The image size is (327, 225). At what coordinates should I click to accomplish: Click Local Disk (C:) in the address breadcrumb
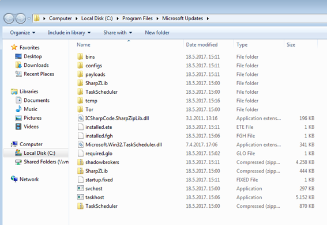coord(97,18)
